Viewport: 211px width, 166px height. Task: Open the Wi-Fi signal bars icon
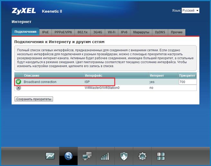[105, 156]
